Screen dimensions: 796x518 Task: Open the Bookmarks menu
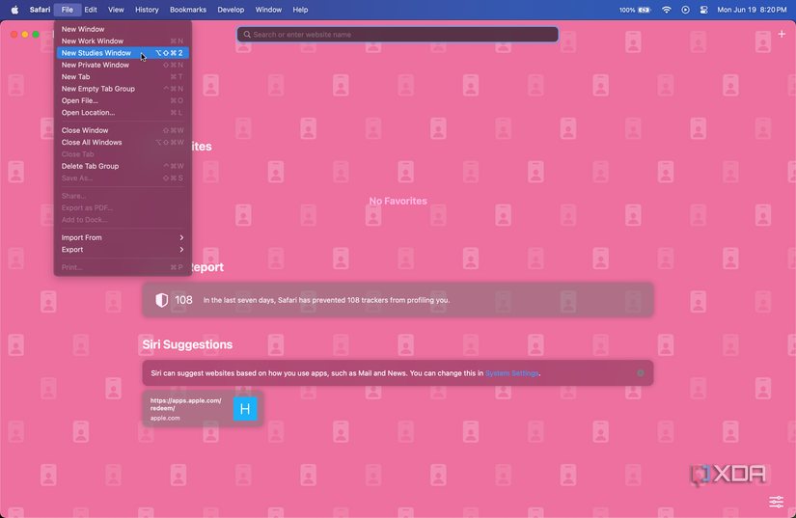point(188,10)
